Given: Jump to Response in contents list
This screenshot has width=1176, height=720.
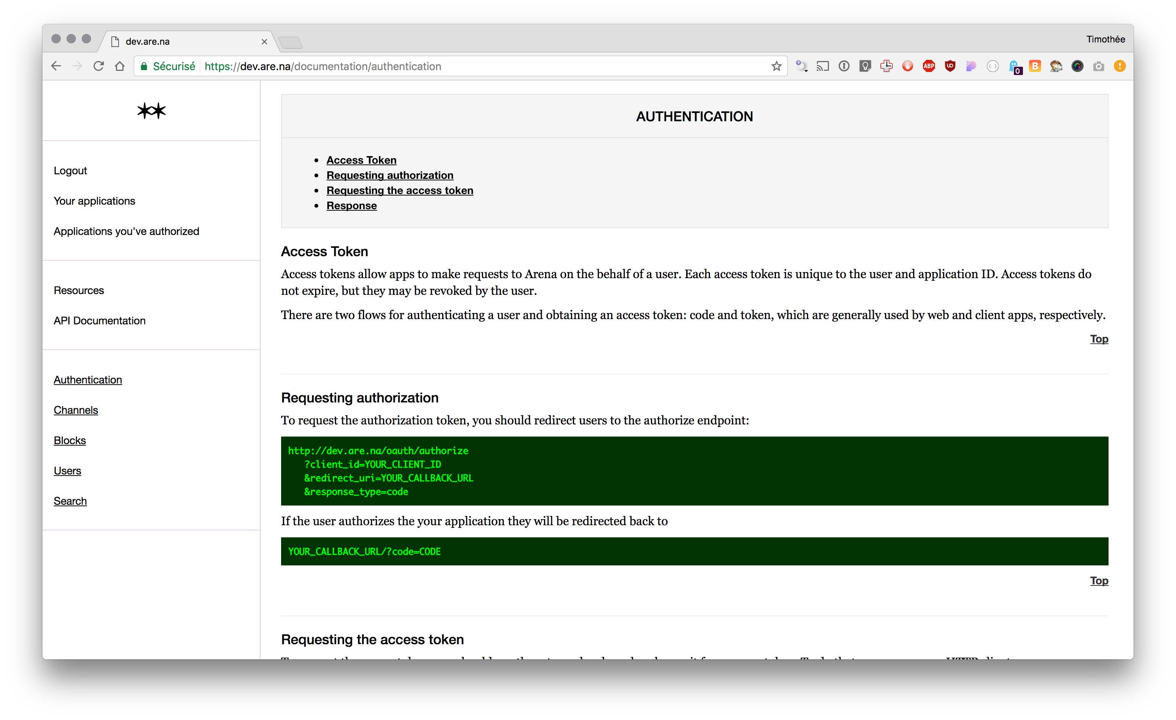Looking at the screenshot, I should pos(352,206).
